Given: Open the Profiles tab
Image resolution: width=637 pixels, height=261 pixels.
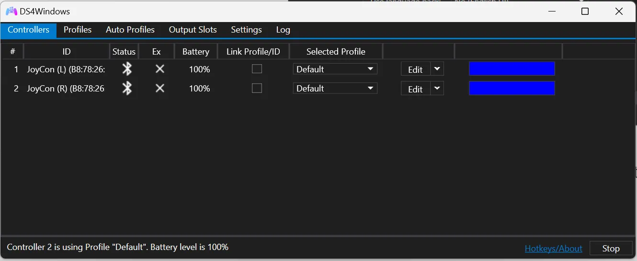Looking at the screenshot, I should tap(78, 30).
